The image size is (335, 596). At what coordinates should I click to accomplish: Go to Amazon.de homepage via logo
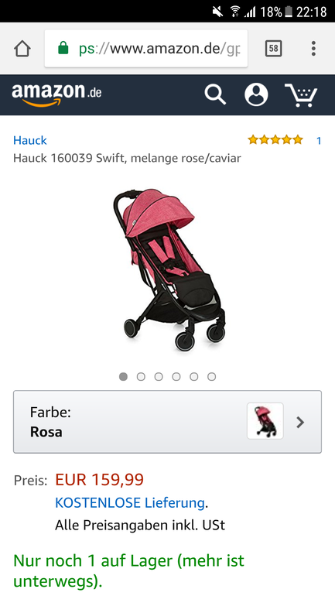(x=56, y=94)
